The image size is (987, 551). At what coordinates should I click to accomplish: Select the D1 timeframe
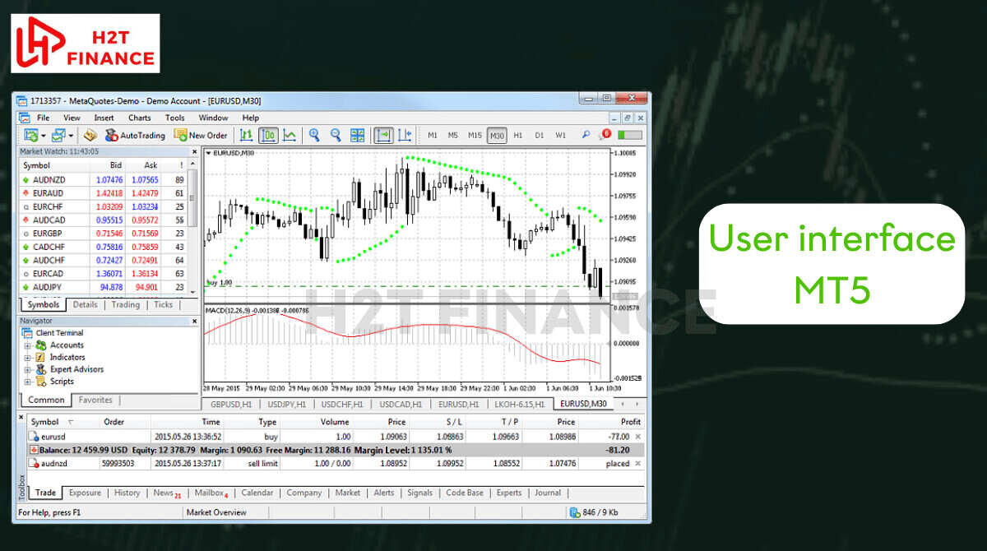[540, 135]
